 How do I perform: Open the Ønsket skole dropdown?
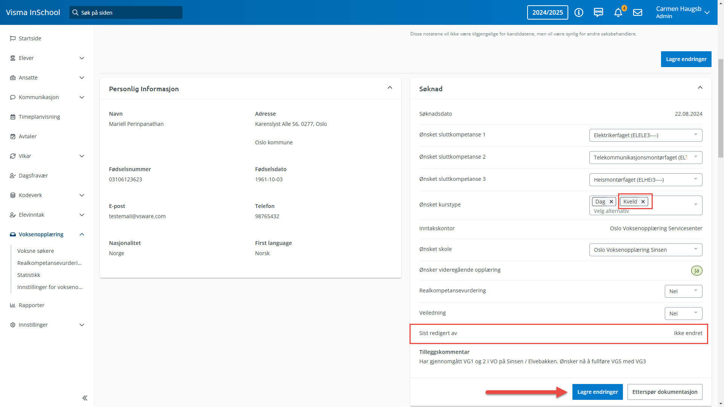click(x=646, y=250)
